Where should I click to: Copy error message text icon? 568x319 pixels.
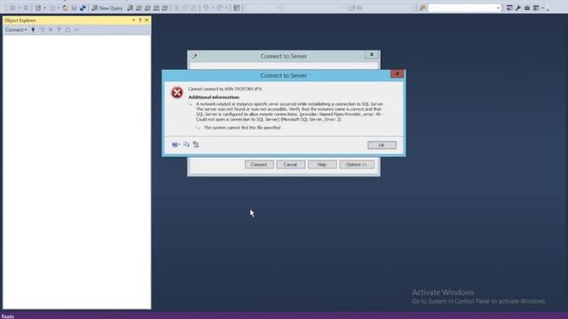click(186, 144)
